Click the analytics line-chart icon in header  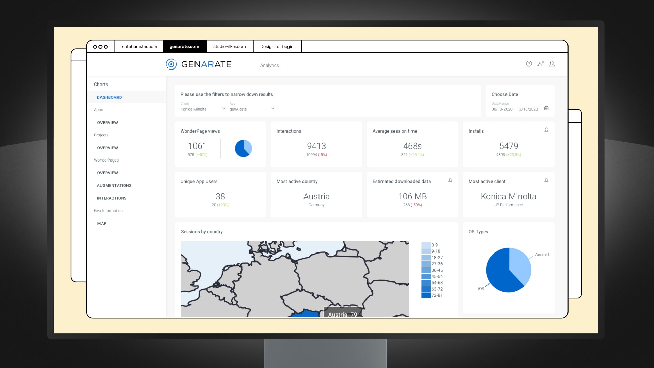[x=541, y=64]
